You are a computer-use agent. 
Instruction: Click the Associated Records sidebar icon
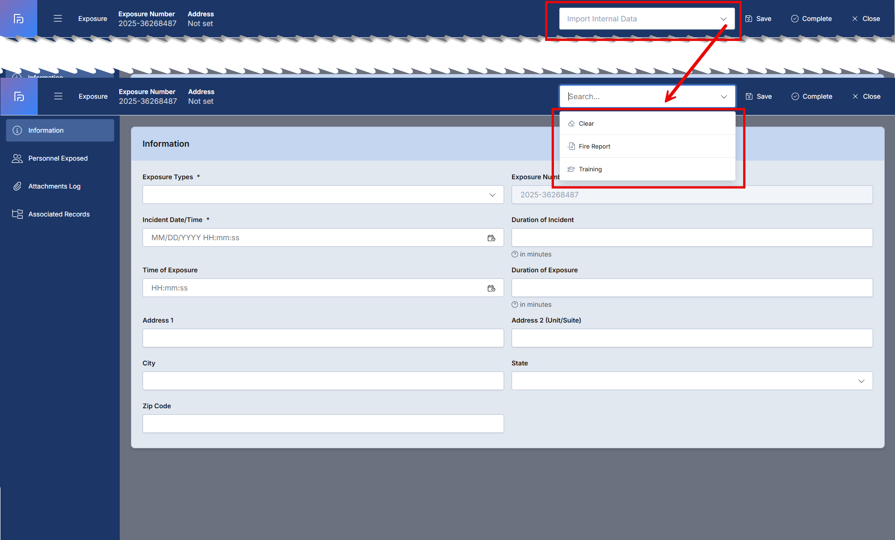tap(17, 214)
